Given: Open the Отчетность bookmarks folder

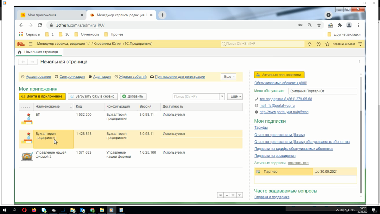Looking at the screenshot, I should click(87, 34).
